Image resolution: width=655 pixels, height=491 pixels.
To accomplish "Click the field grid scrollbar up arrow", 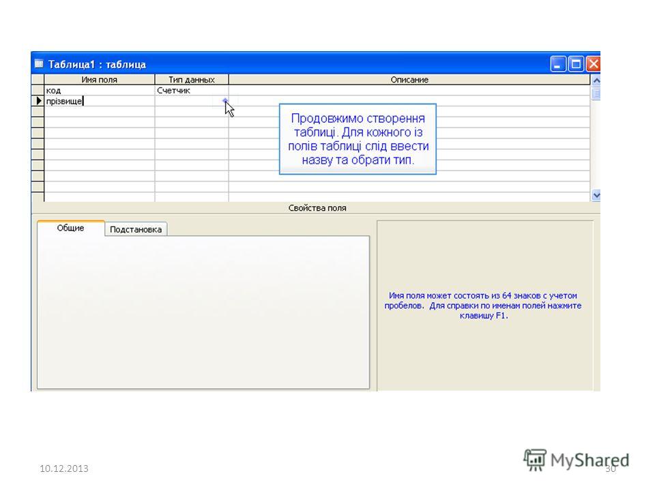I will [596, 80].
